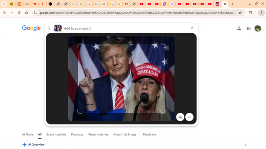Click the bottom-right crop corner handle
The height and width of the screenshot is (149, 266).
(163, 112)
